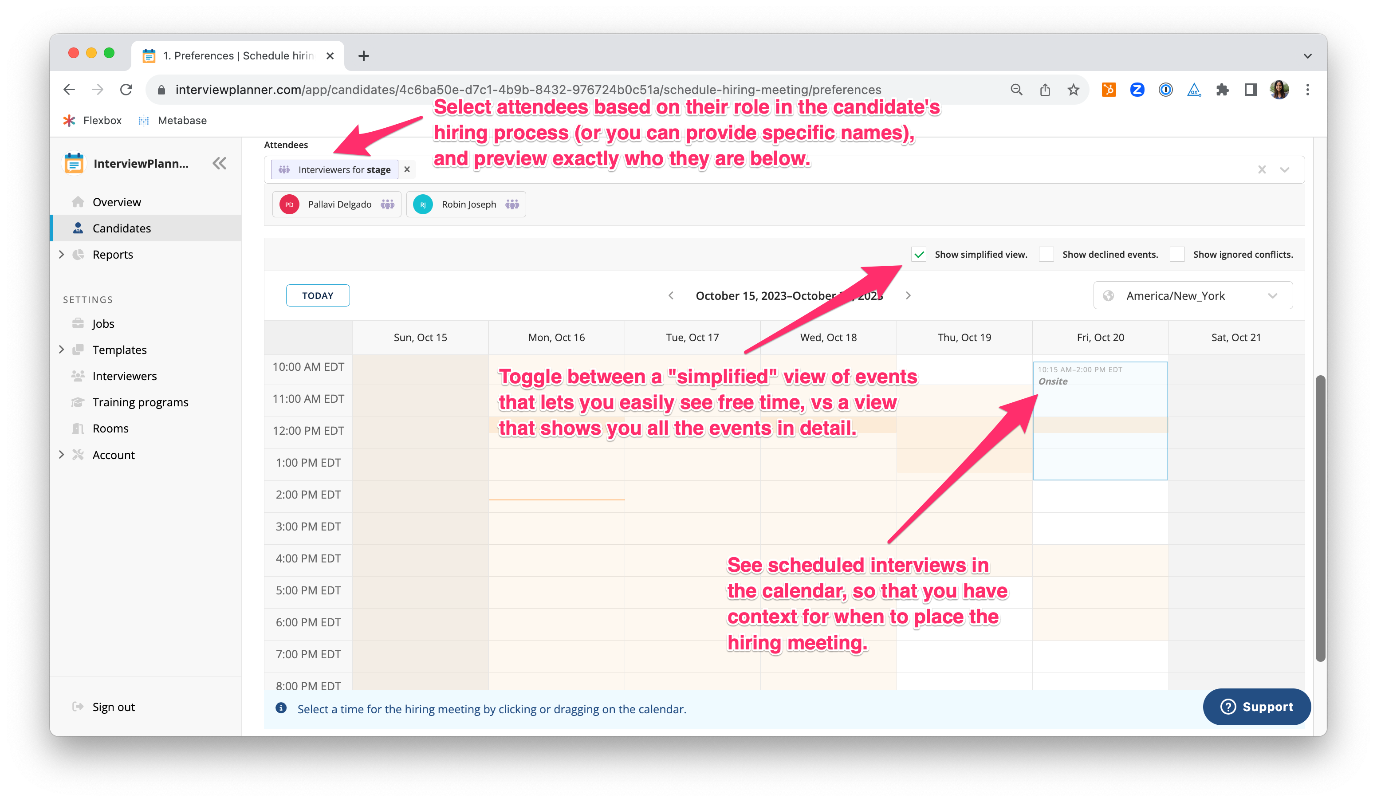Click the page's vertical scrollbar thumb

click(1320, 517)
